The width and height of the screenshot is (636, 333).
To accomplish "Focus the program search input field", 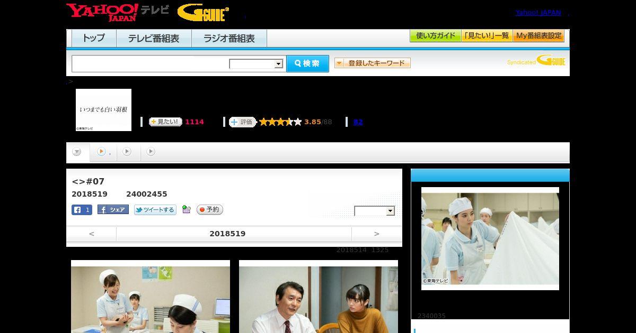I will point(150,63).
